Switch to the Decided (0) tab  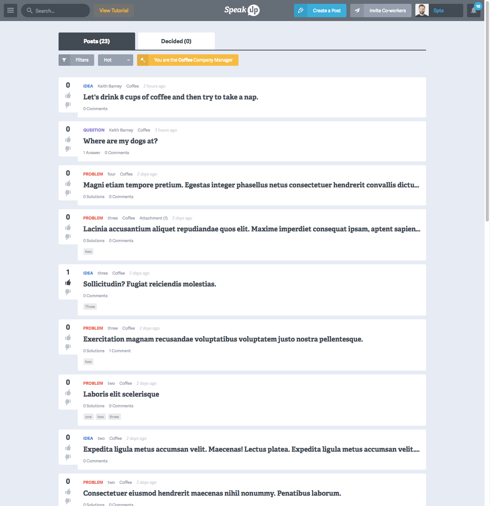(176, 41)
